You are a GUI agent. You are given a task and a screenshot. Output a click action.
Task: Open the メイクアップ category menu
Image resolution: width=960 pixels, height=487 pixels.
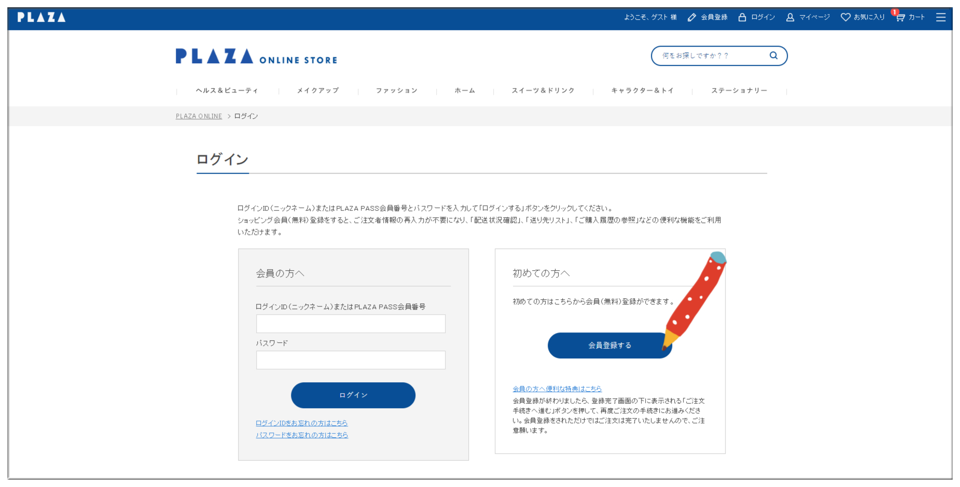tap(318, 91)
